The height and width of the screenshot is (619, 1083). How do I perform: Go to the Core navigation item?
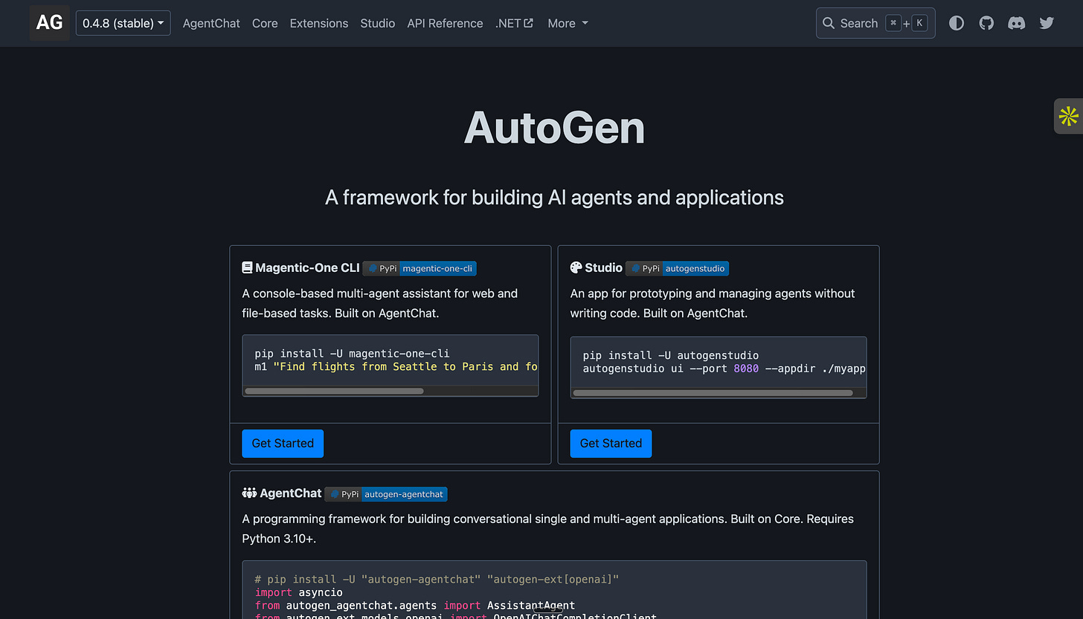pyautogui.click(x=265, y=23)
